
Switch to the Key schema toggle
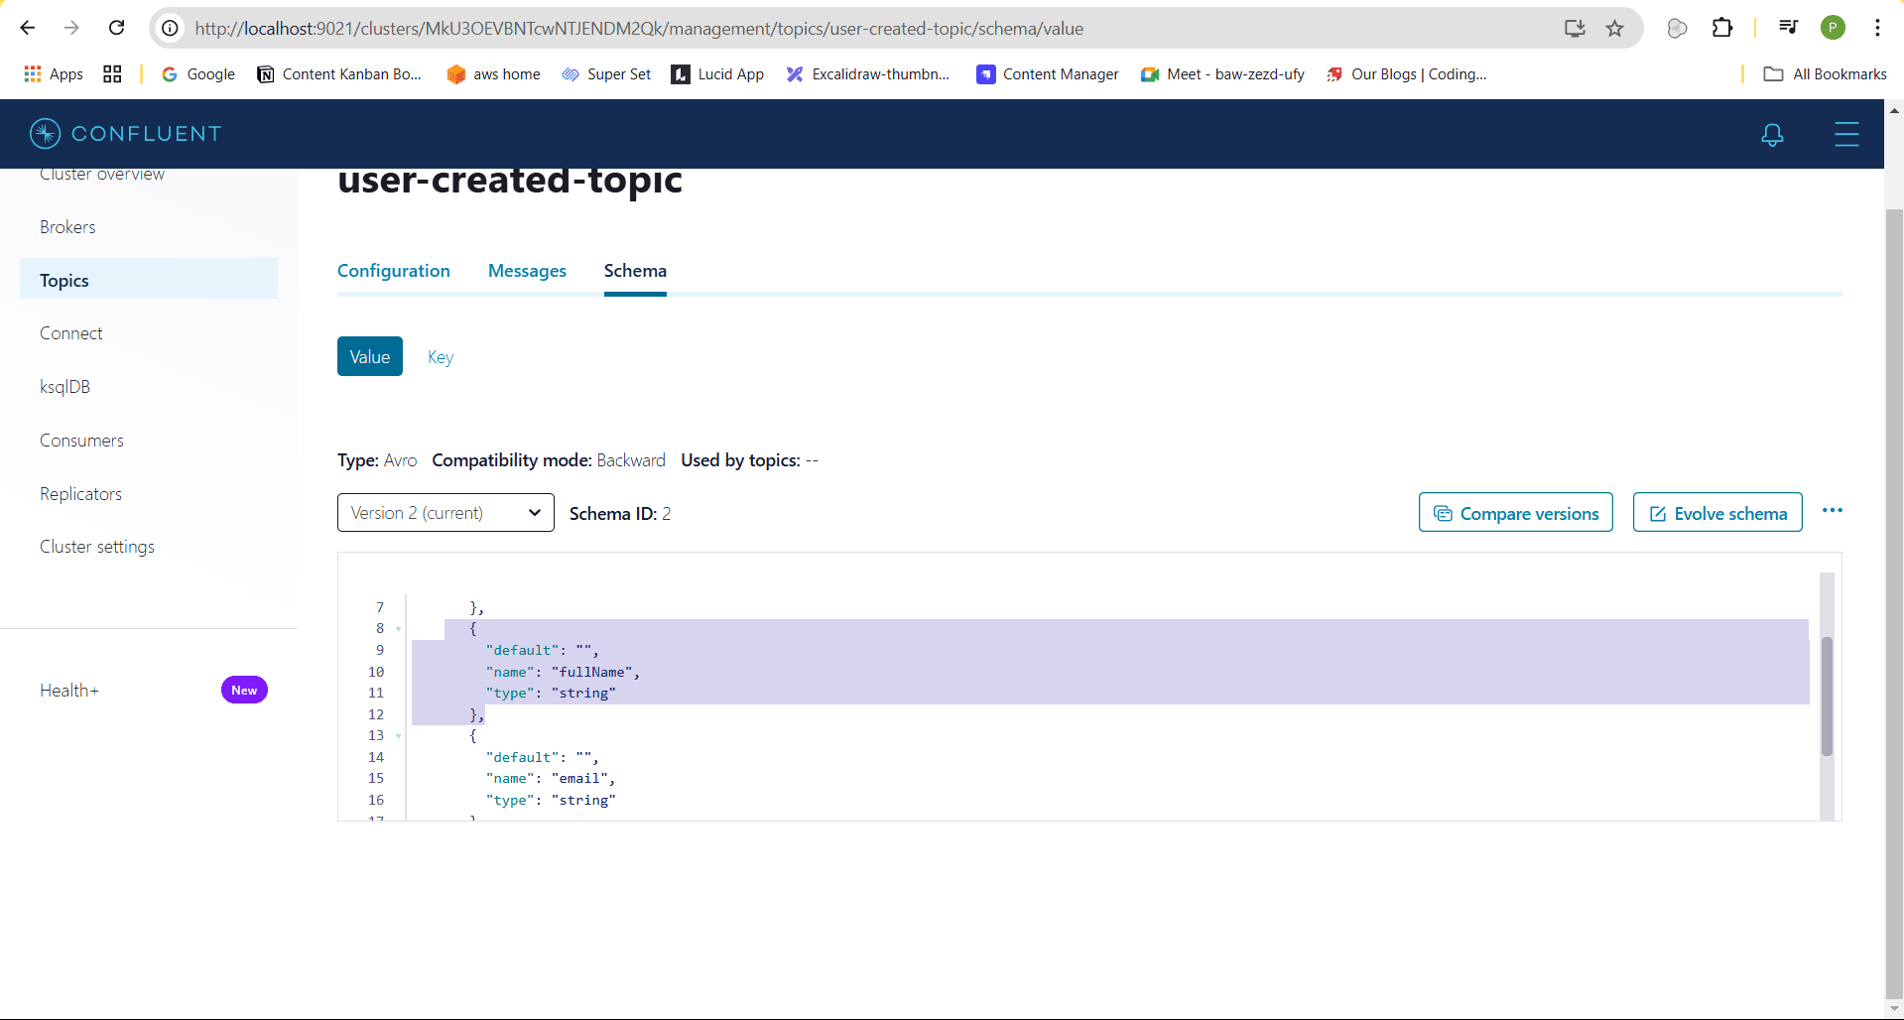click(x=441, y=357)
